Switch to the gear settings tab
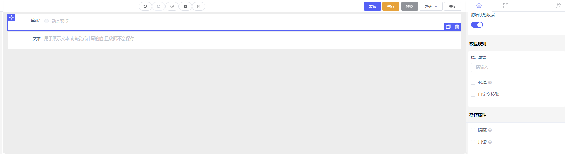 pyautogui.click(x=479, y=6)
